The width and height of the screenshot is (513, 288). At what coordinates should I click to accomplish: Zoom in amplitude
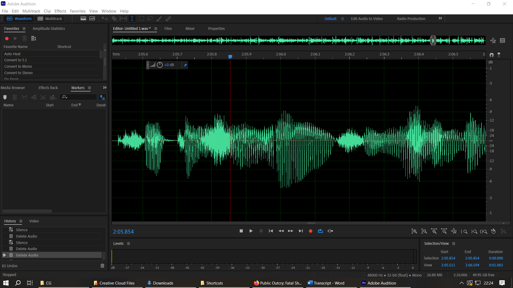point(414,231)
